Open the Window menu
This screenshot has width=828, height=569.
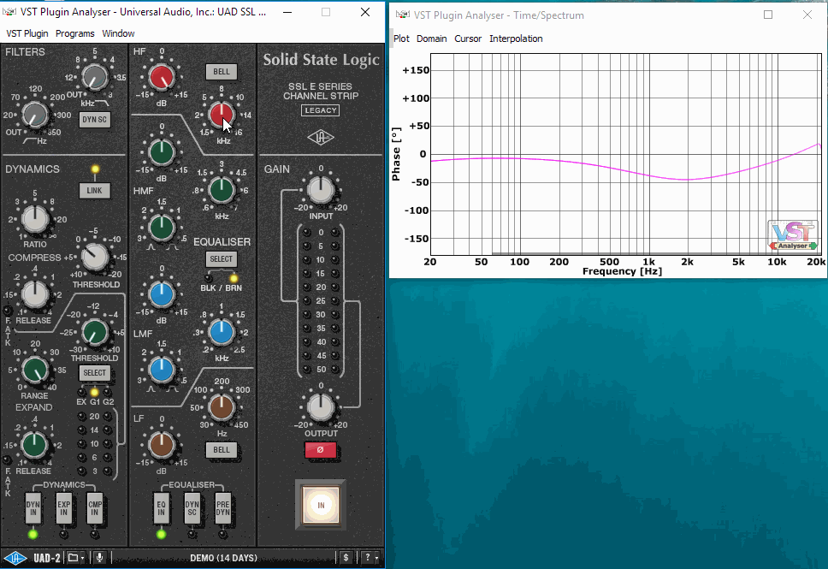(x=118, y=33)
